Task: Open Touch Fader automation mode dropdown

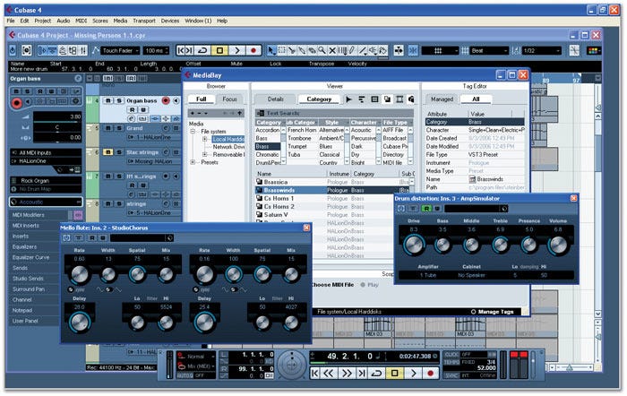Action: [x=120, y=51]
